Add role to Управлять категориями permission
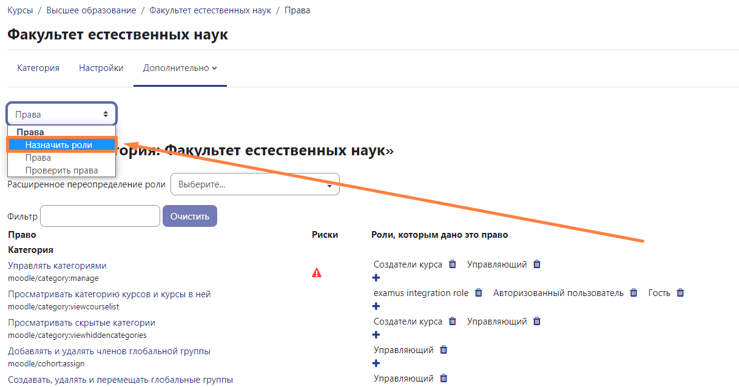The image size is (739, 387). tap(376, 278)
